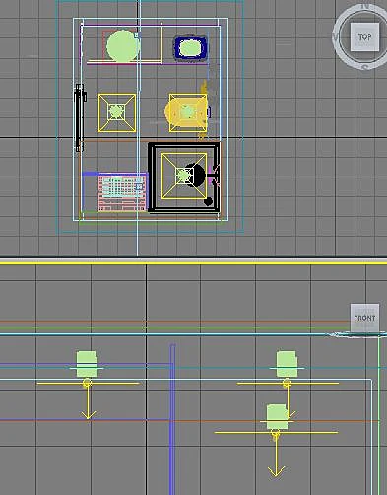The height and width of the screenshot is (495, 387).
Task: Select the pink grid object at bottom left
Action: click(122, 193)
